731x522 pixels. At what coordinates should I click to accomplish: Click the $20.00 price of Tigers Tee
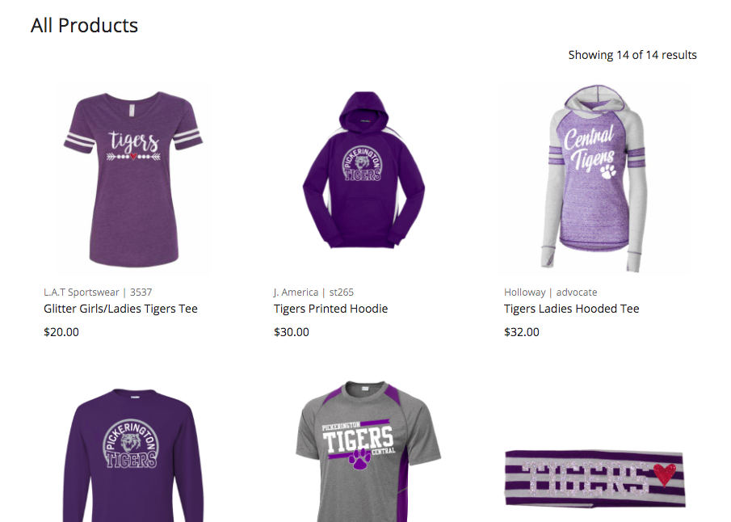point(61,332)
